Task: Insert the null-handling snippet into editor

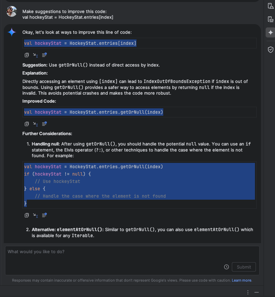Action: (35, 215)
